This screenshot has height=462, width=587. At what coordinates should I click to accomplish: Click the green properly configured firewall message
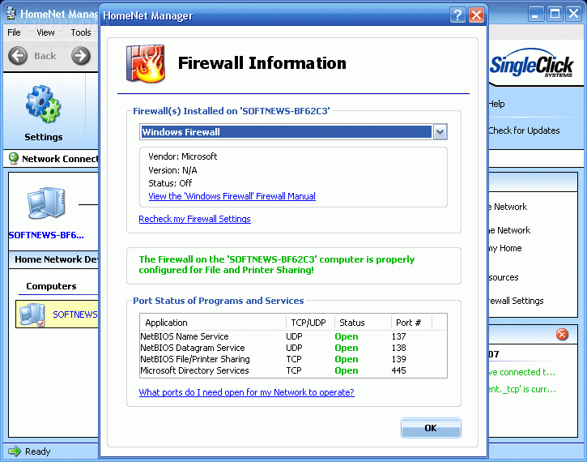coord(277,264)
